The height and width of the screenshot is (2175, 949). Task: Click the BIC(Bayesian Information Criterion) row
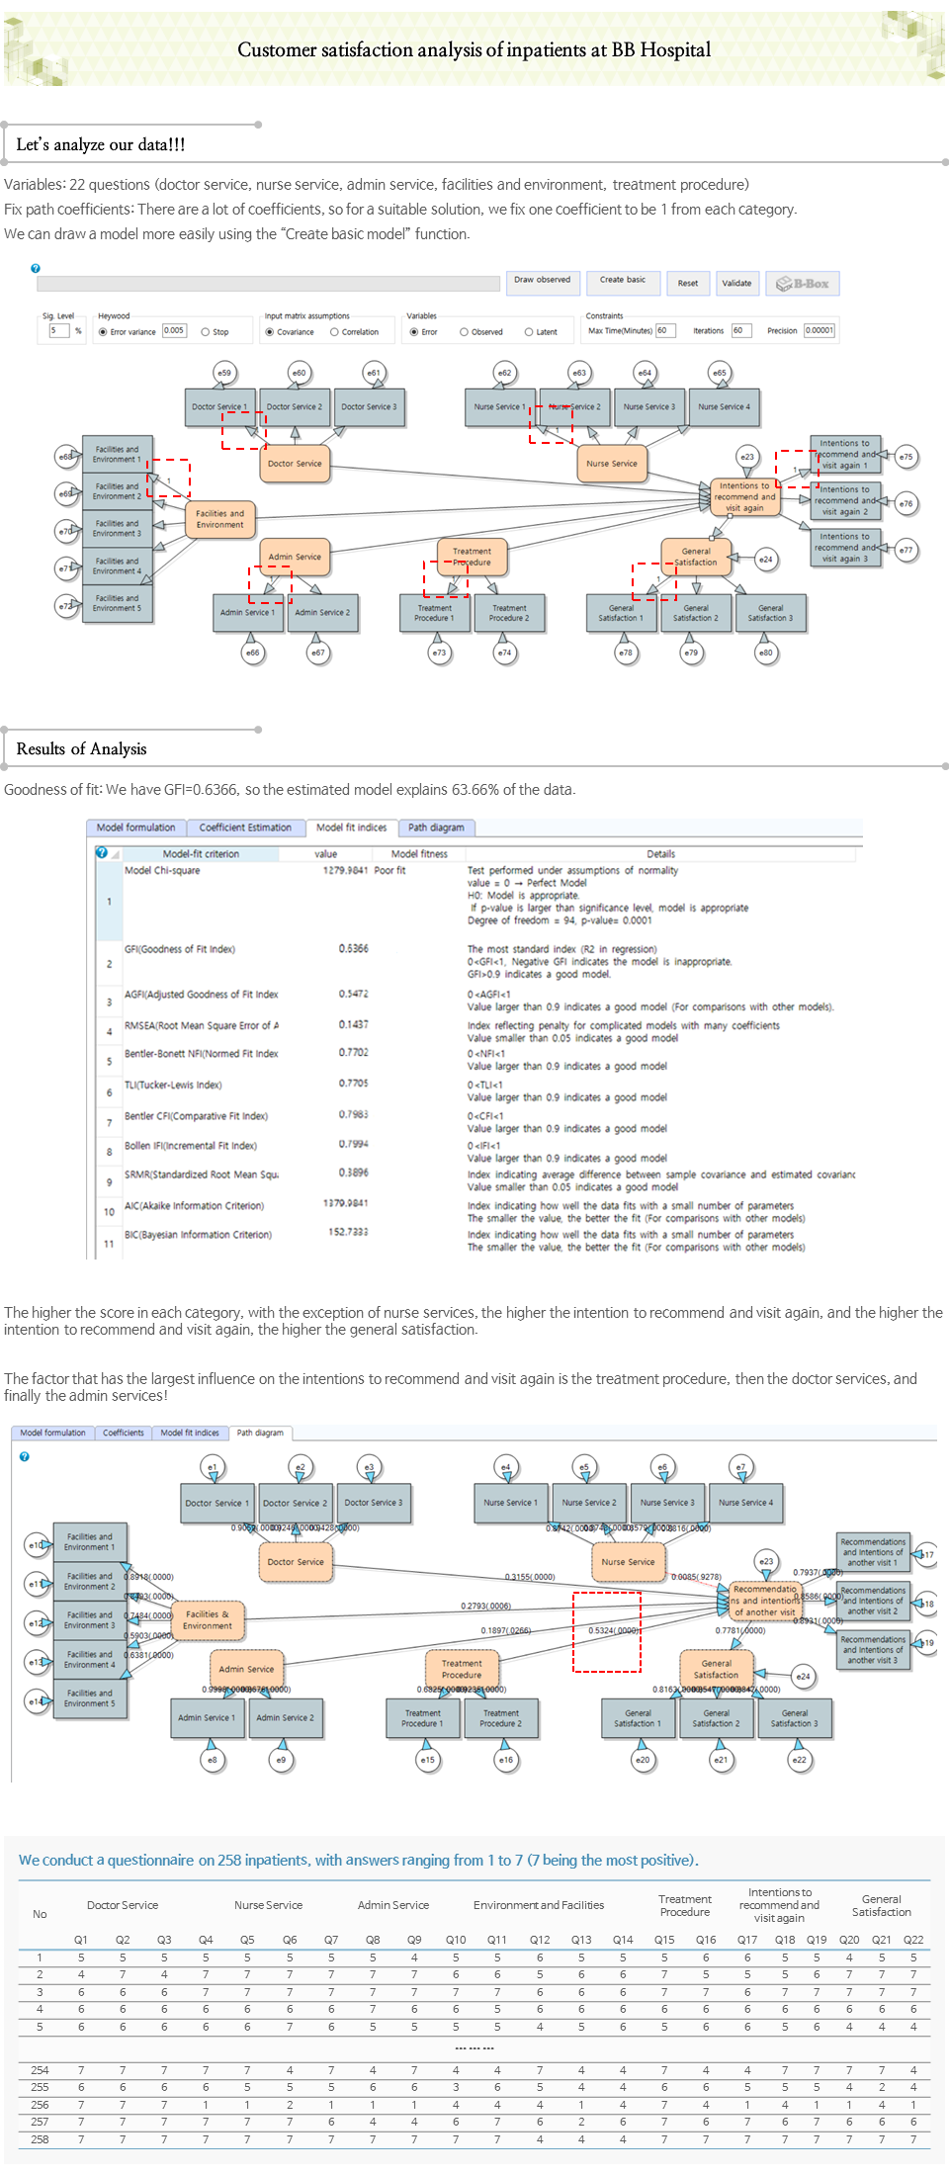[x=474, y=1241]
